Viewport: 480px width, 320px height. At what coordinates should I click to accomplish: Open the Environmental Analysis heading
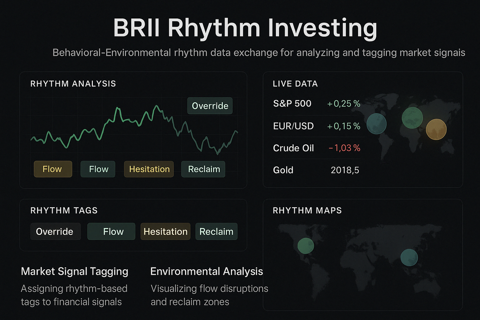click(x=206, y=272)
